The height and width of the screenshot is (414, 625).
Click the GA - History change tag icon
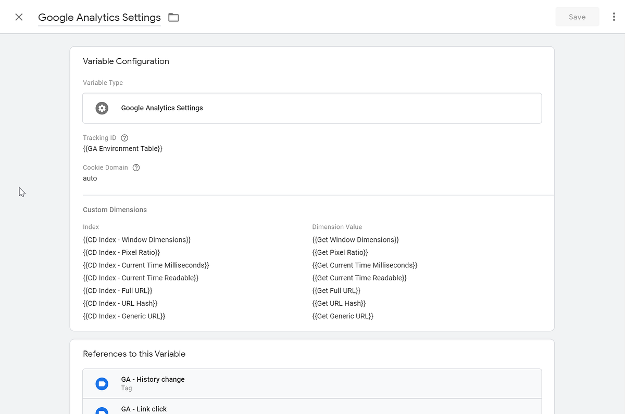[102, 383]
